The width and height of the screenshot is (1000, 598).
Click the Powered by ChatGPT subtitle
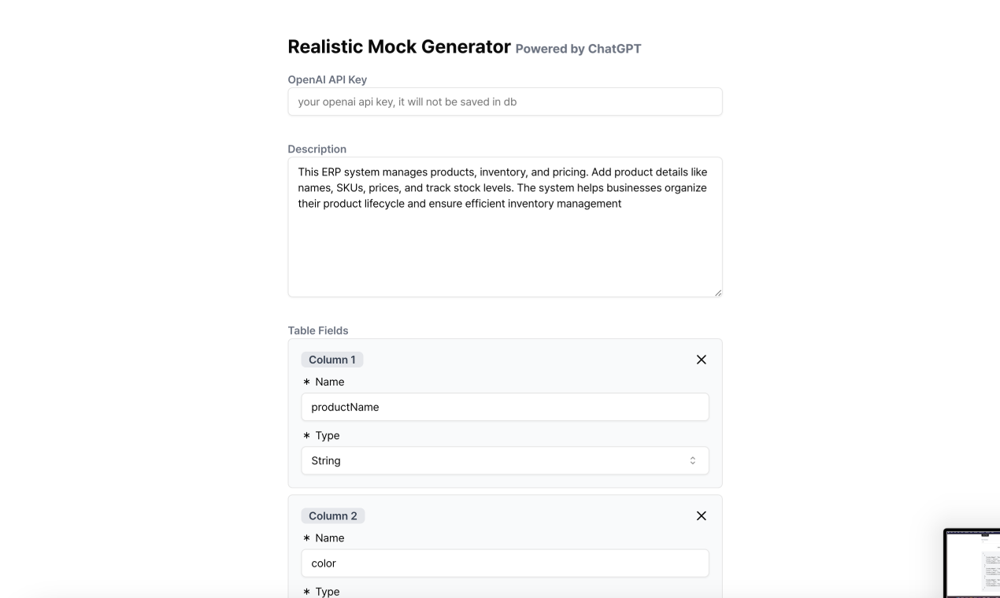(578, 49)
